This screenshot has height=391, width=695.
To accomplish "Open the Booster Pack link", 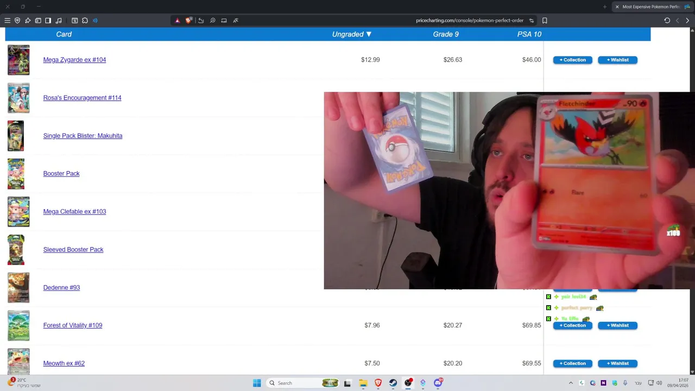I will 61,173.
